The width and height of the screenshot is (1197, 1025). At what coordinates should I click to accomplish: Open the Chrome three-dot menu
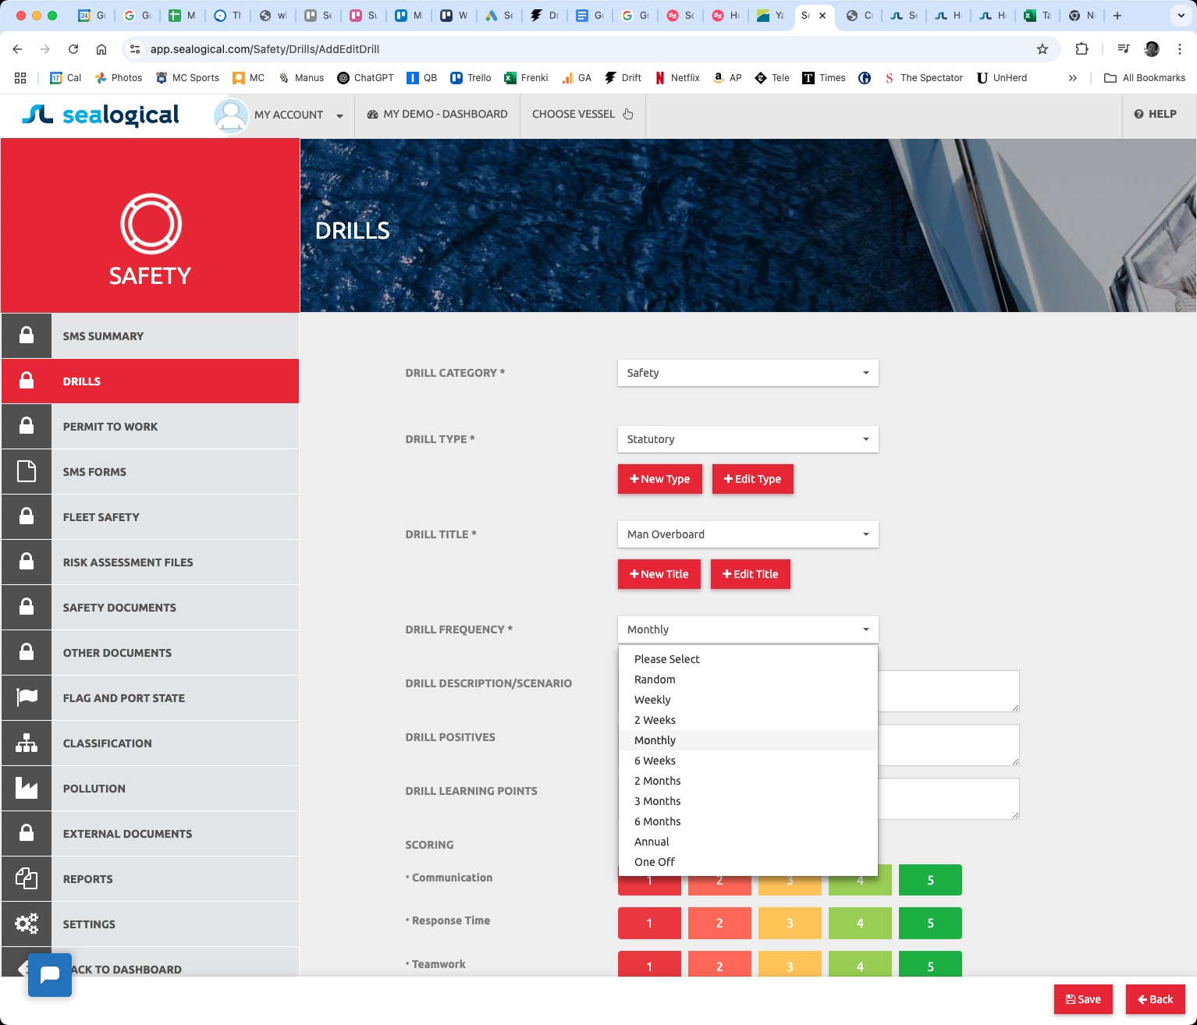(1180, 49)
